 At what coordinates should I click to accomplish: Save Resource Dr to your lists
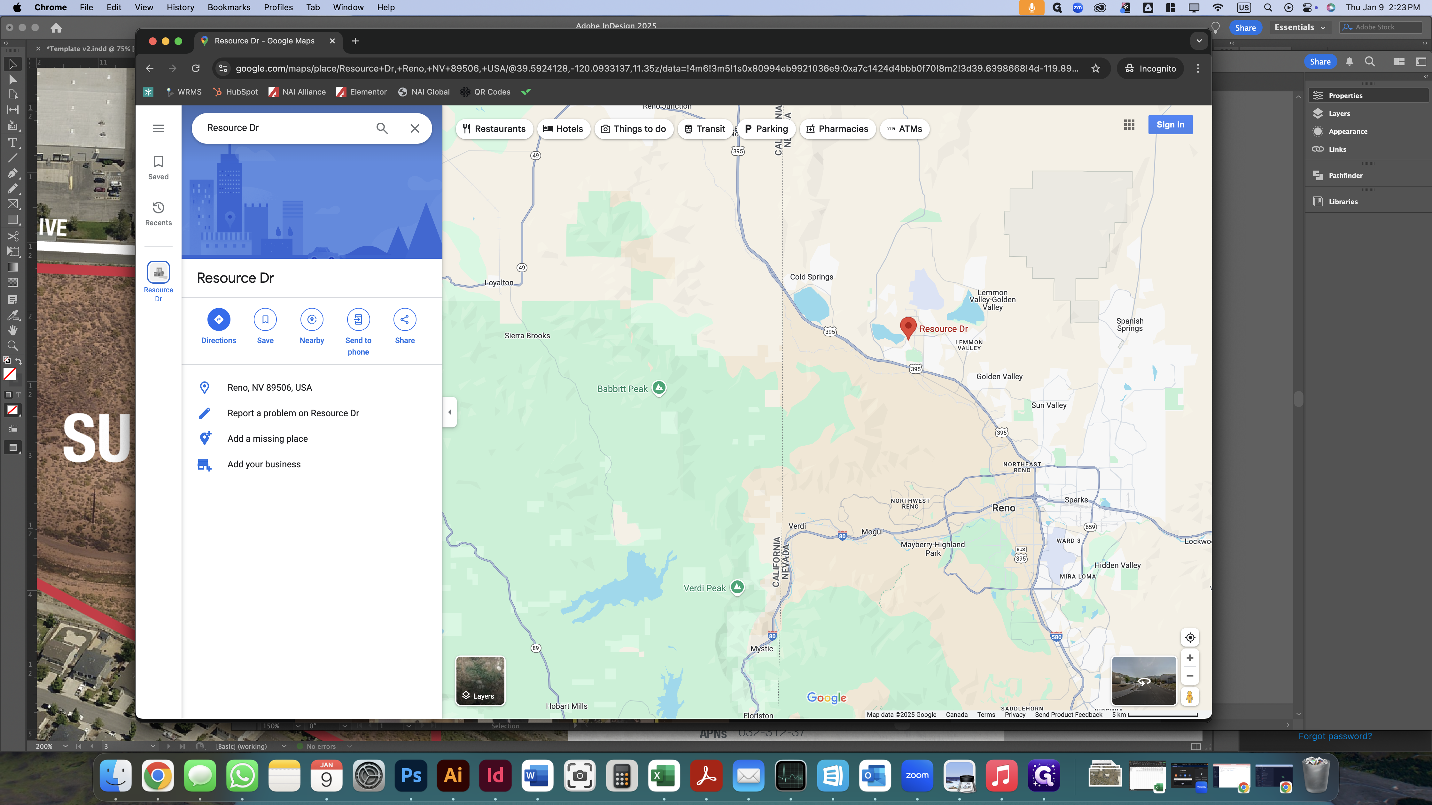click(265, 319)
